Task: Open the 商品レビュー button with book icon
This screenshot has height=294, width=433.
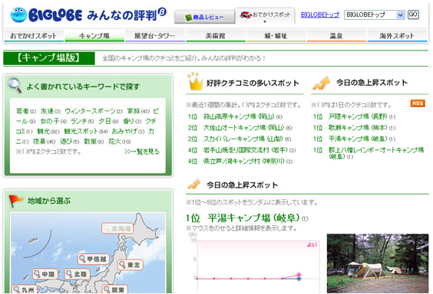Action: [x=204, y=17]
